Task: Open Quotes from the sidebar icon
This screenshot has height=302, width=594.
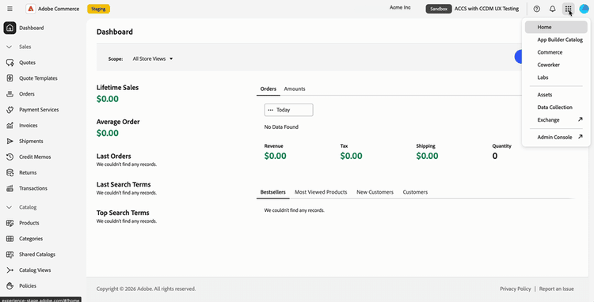Action: 10,62
